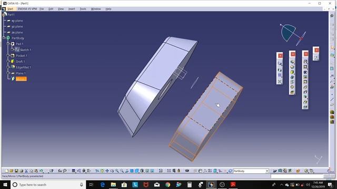Viewport: 337px width, 189px height.
Task: Click the What's This help icon
Action: [x=52, y=171]
